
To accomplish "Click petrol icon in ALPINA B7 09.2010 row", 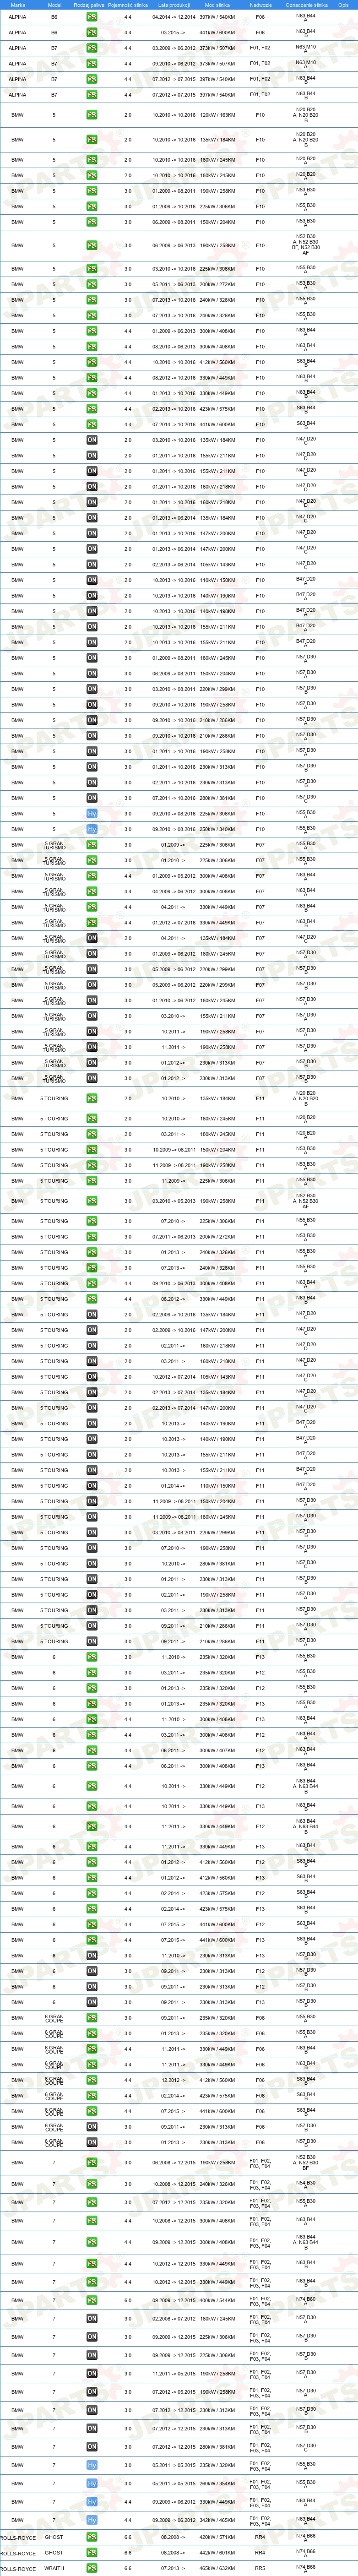I will tap(92, 63).
